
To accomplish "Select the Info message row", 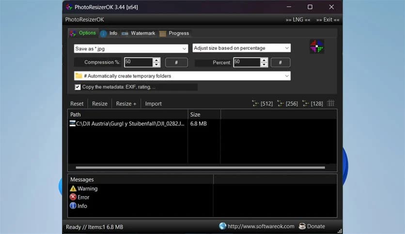I will pos(78,206).
